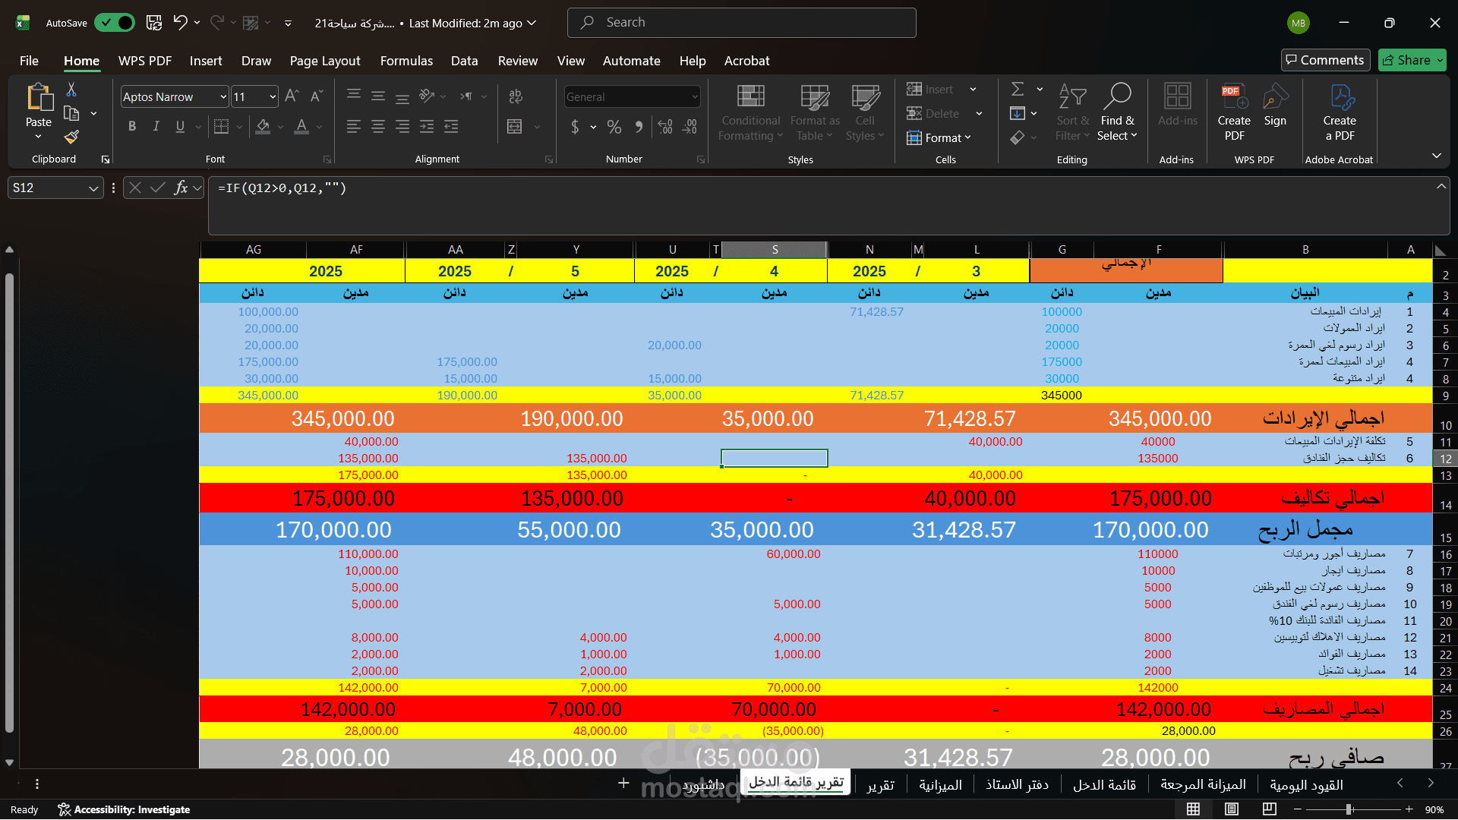The height and width of the screenshot is (820, 1458).
Task: Toggle Italic formatting
Action: tap(156, 126)
